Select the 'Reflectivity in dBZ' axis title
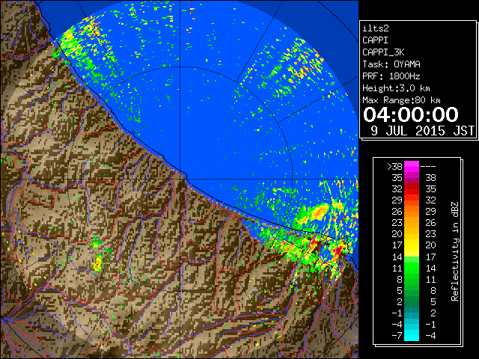 click(455, 251)
